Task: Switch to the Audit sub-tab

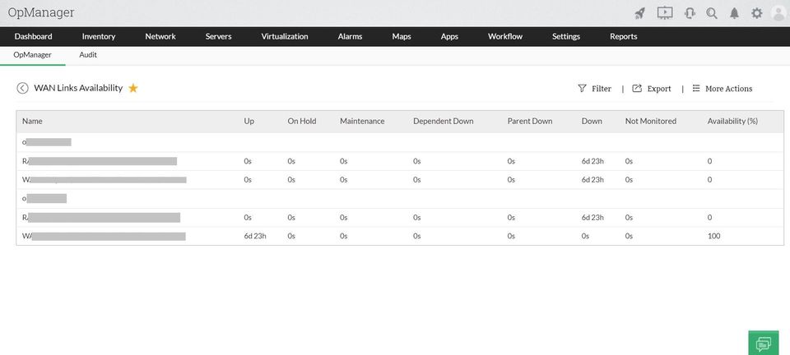Action: pos(88,55)
